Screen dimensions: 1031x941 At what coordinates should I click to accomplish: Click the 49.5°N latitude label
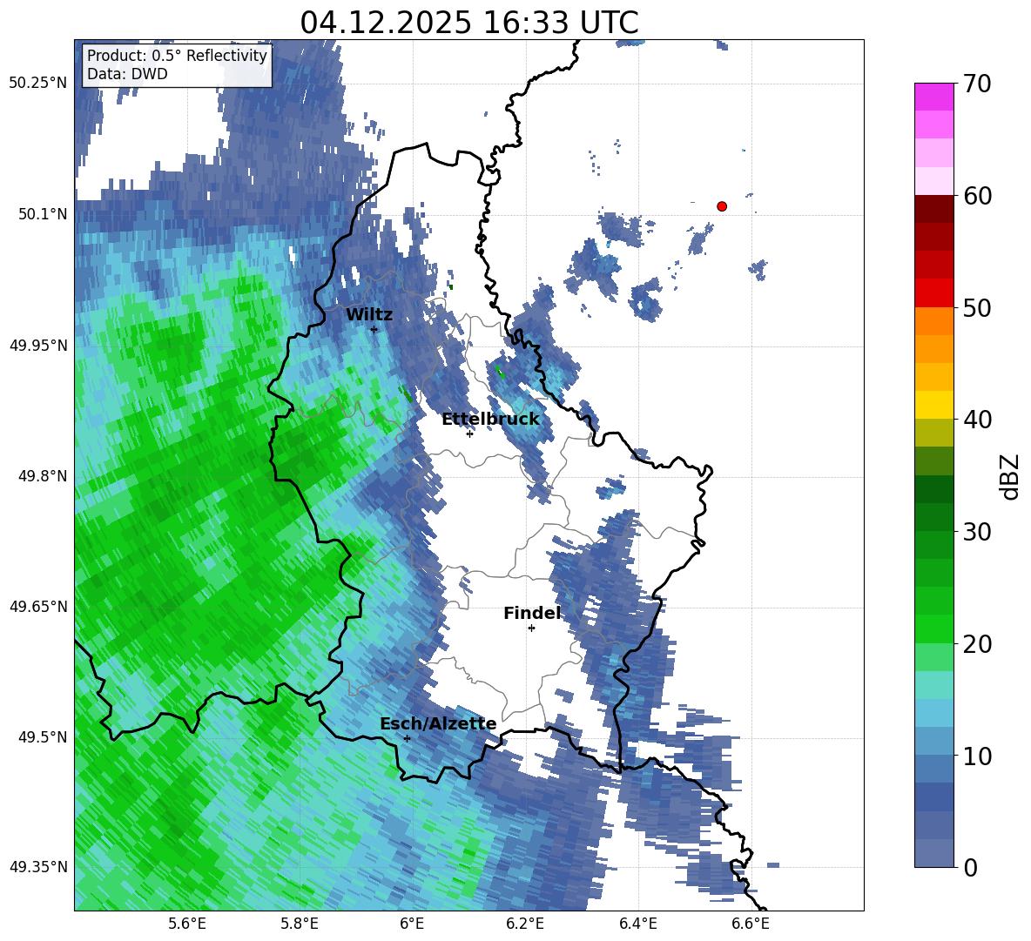42,736
